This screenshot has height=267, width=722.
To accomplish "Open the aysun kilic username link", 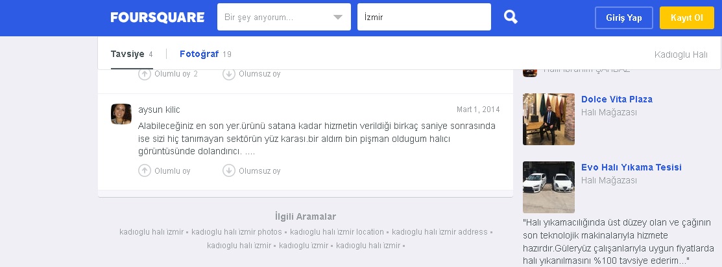I will click(159, 110).
